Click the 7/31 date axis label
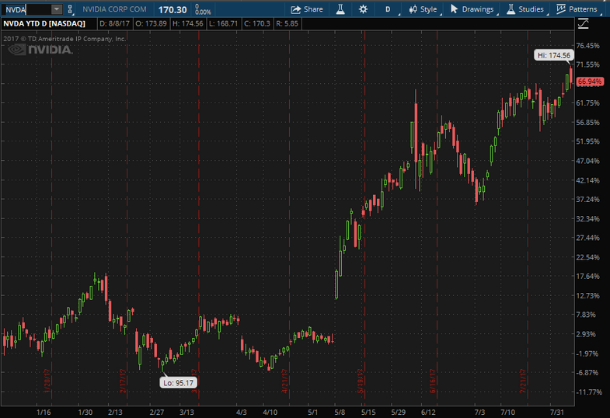Image resolution: width=610 pixels, height=418 pixels. [556, 412]
